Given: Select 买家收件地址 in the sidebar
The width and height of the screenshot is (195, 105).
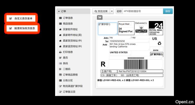Looking at the screenshot, I should (70, 29).
